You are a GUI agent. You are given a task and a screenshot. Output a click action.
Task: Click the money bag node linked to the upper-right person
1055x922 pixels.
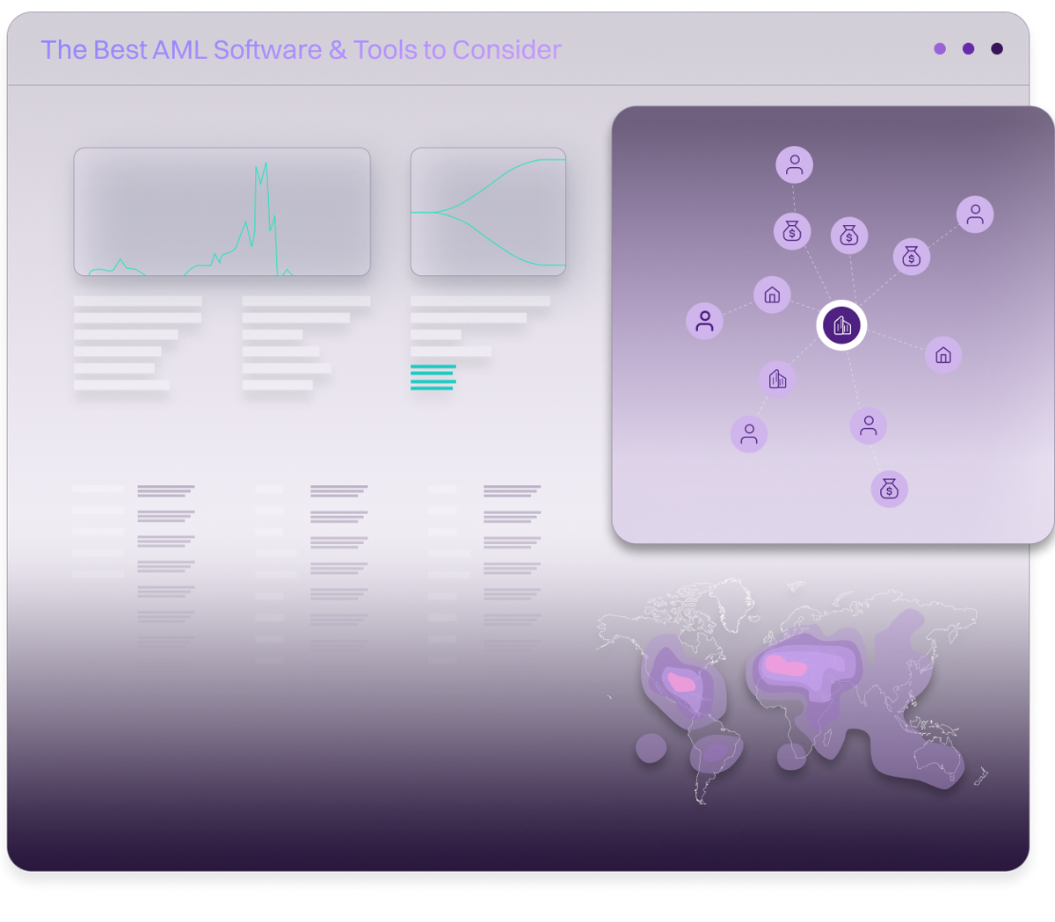pyautogui.click(x=912, y=257)
